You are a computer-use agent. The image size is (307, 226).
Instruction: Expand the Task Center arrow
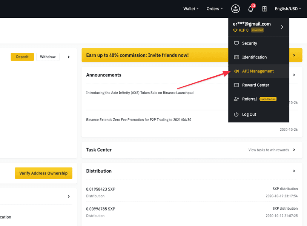coord(294,150)
